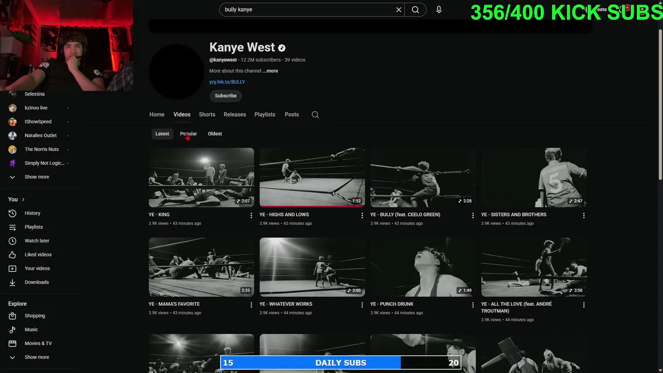Screen dimensions: 663x373
Task: Expand the You section chevron
Action: pyautogui.click(x=23, y=199)
